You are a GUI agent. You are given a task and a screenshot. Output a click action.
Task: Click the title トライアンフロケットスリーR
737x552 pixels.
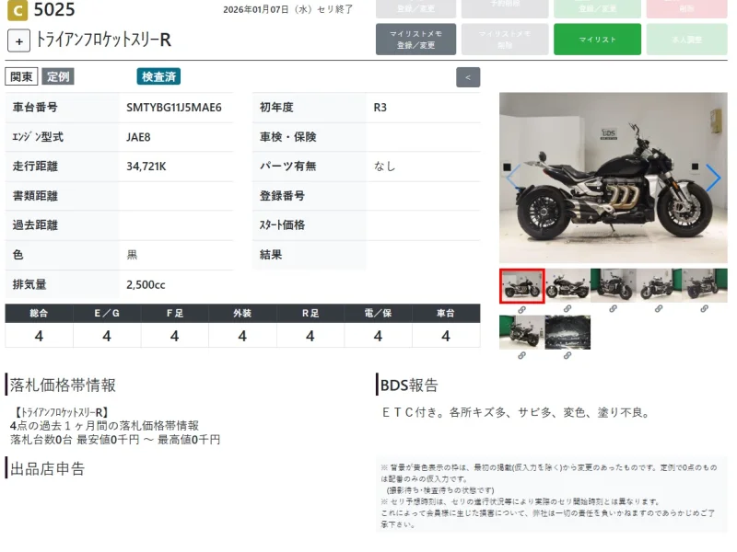103,40
